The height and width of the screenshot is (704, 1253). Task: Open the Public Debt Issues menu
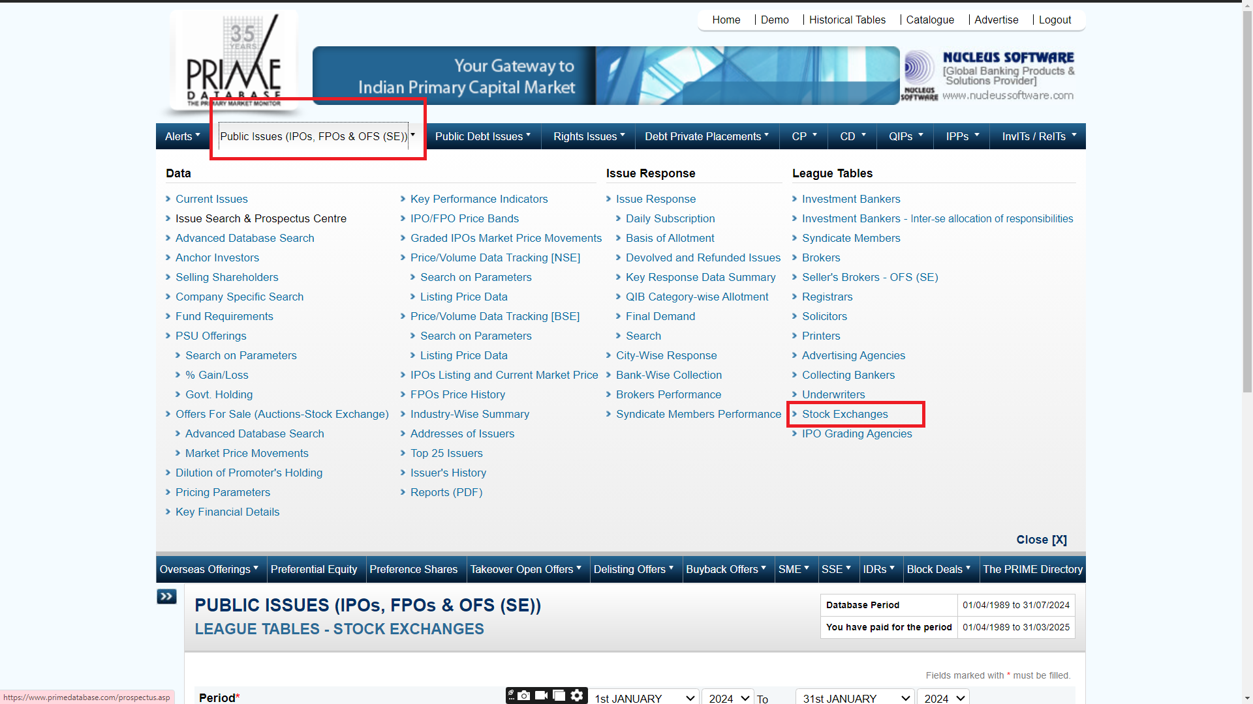click(482, 136)
